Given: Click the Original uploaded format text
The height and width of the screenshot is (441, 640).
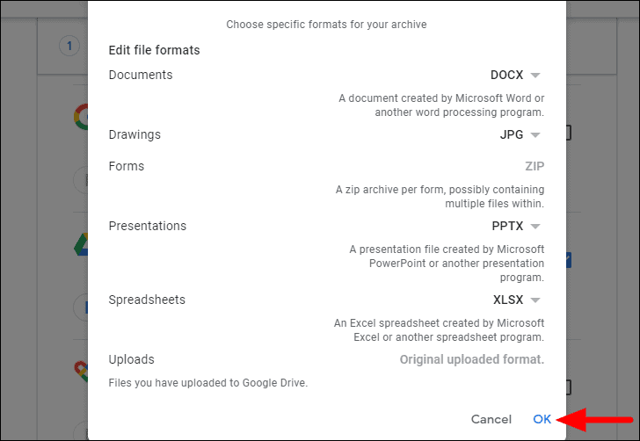Looking at the screenshot, I should tap(471, 359).
